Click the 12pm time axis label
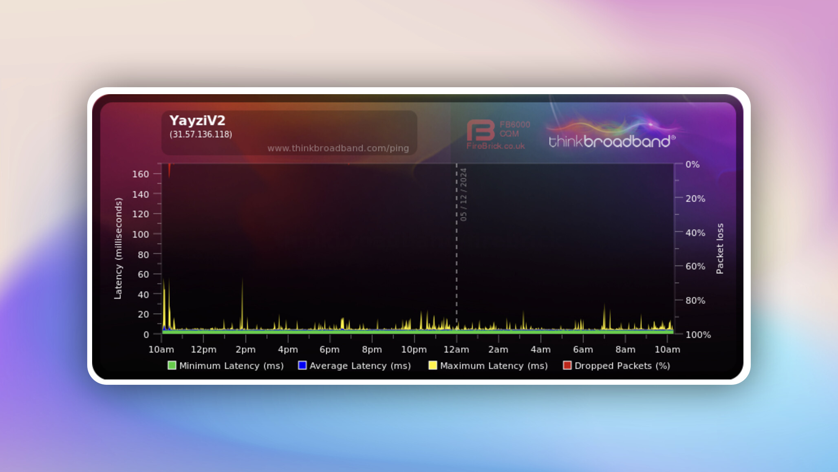Image resolution: width=838 pixels, height=472 pixels. coord(203,349)
